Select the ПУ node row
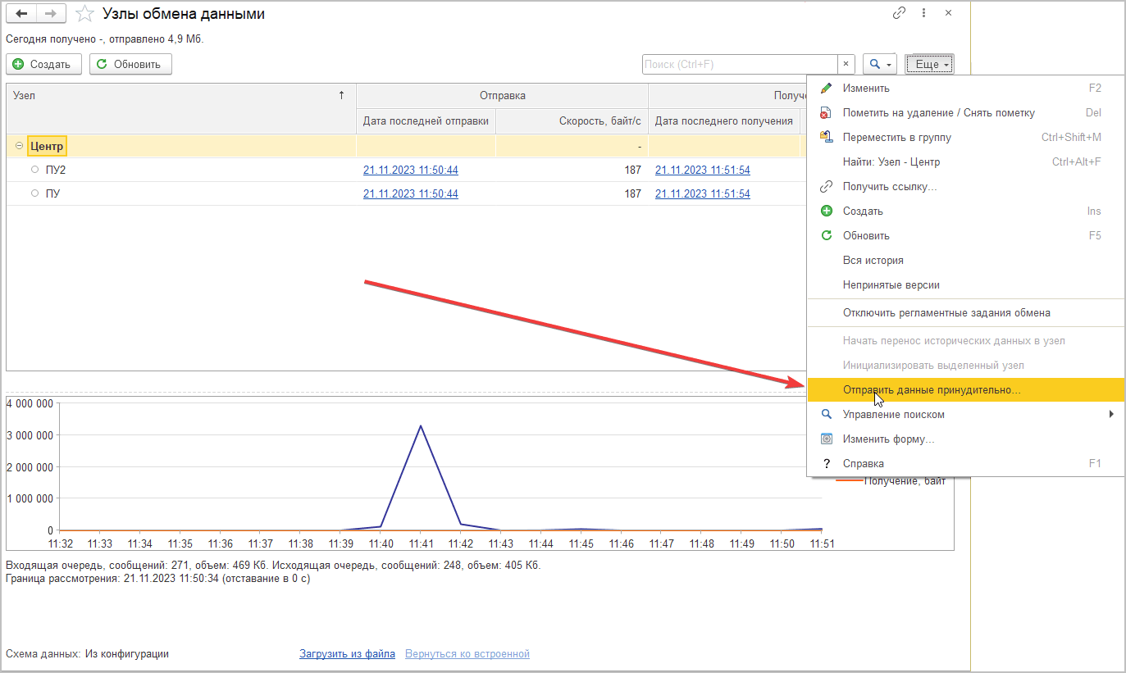Screen dimensions: 1126x673 pyautogui.click(x=52, y=193)
